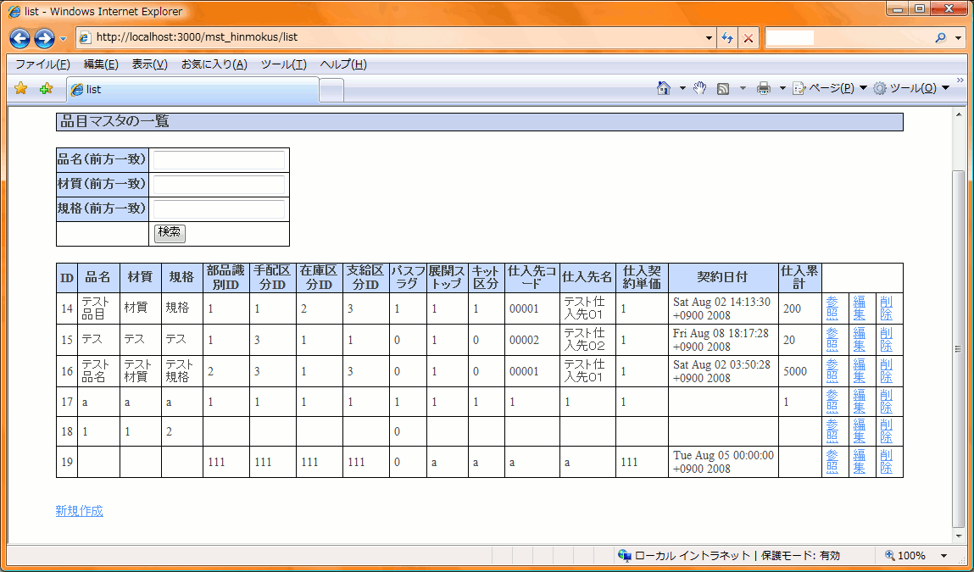The width and height of the screenshot is (974, 572).
Task: Click the Home page icon
Action: tap(664, 88)
